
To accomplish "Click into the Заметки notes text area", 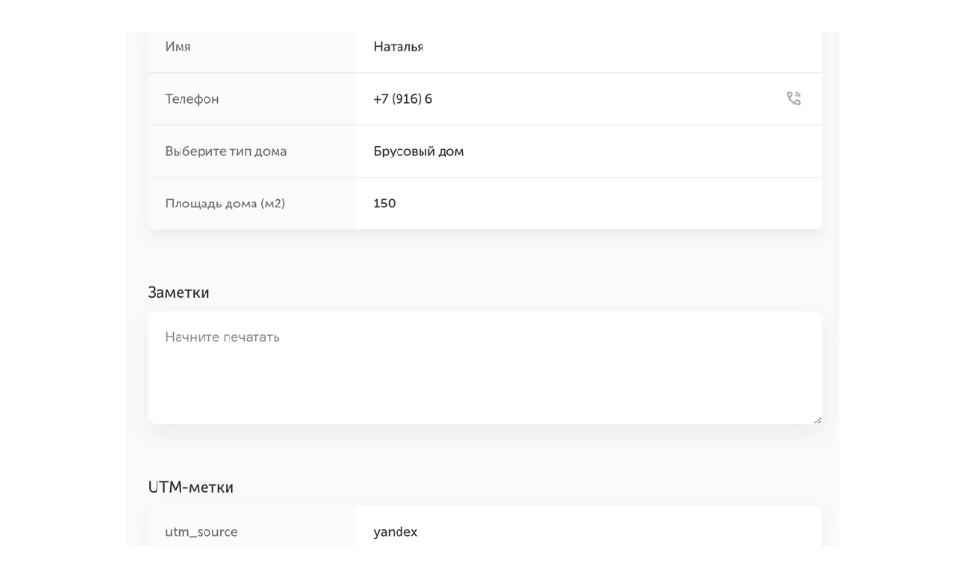I will coord(485,368).
